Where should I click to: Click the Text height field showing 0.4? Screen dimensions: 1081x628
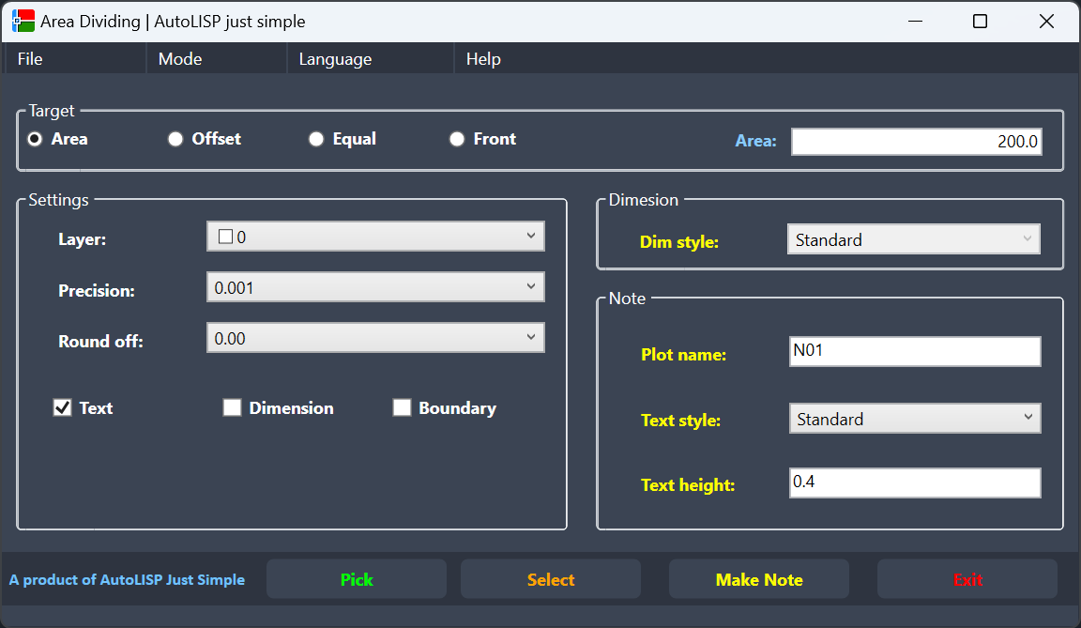coord(915,482)
